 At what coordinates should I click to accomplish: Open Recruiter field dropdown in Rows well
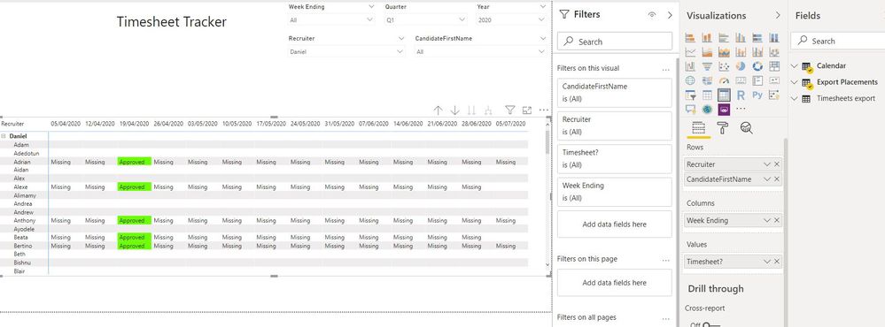coord(766,164)
